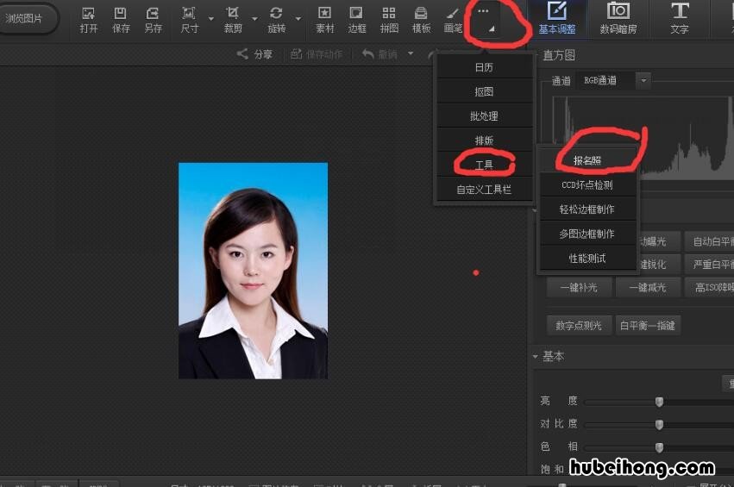Image resolution: width=734 pixels, height=487 pixels.
Task: Click the 高ISO降噪 button
Action: click(x=709, y=287)
